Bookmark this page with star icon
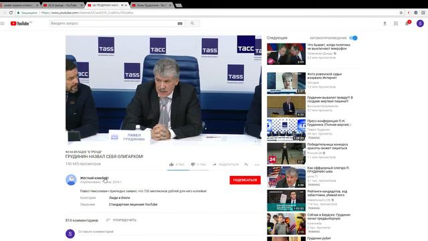Viewport: 428px width, 241px height. [401, 13]
